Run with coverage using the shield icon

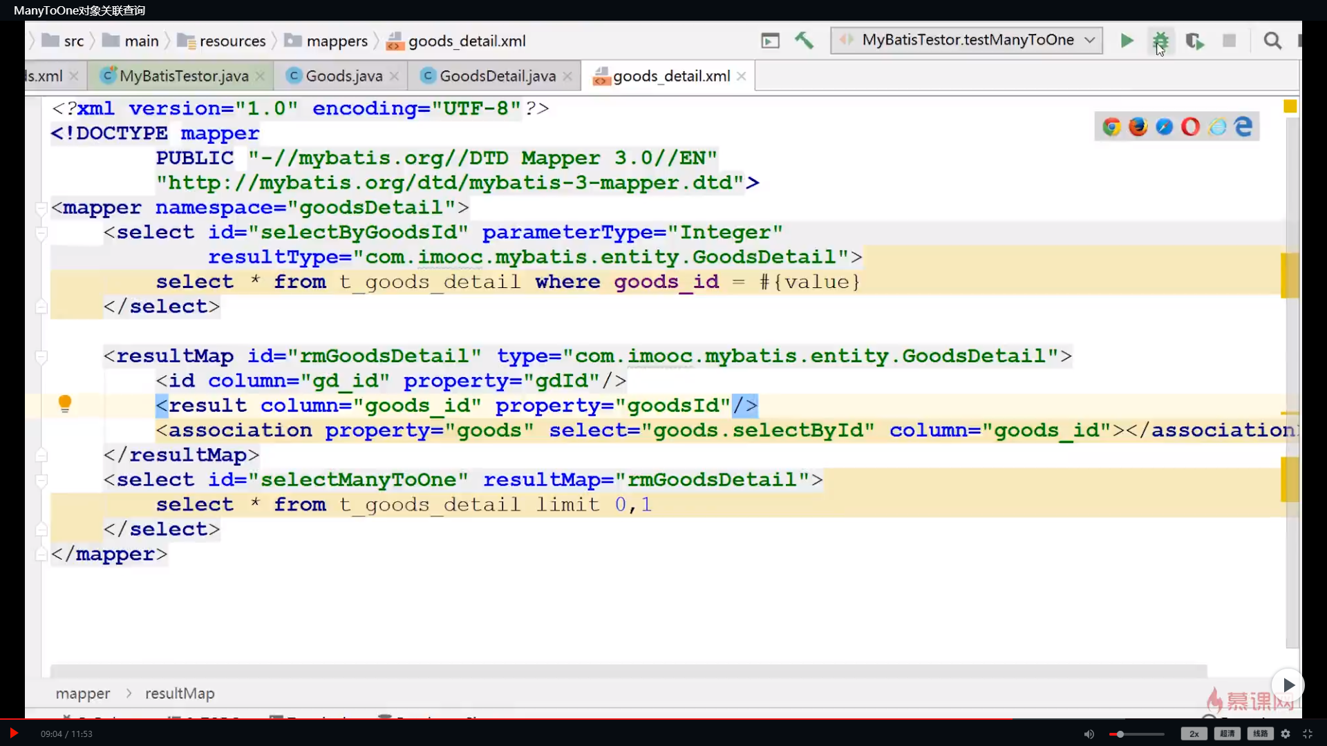tap(1194, 41)
